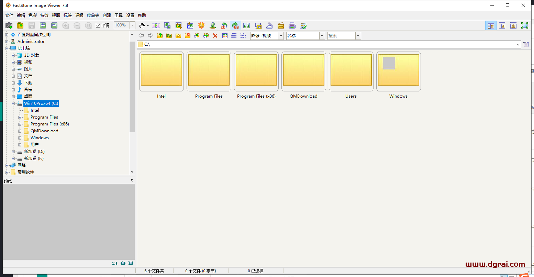Open the 设置 menu
This screenshot has height=277, width=534.
(x=130, y=15)
